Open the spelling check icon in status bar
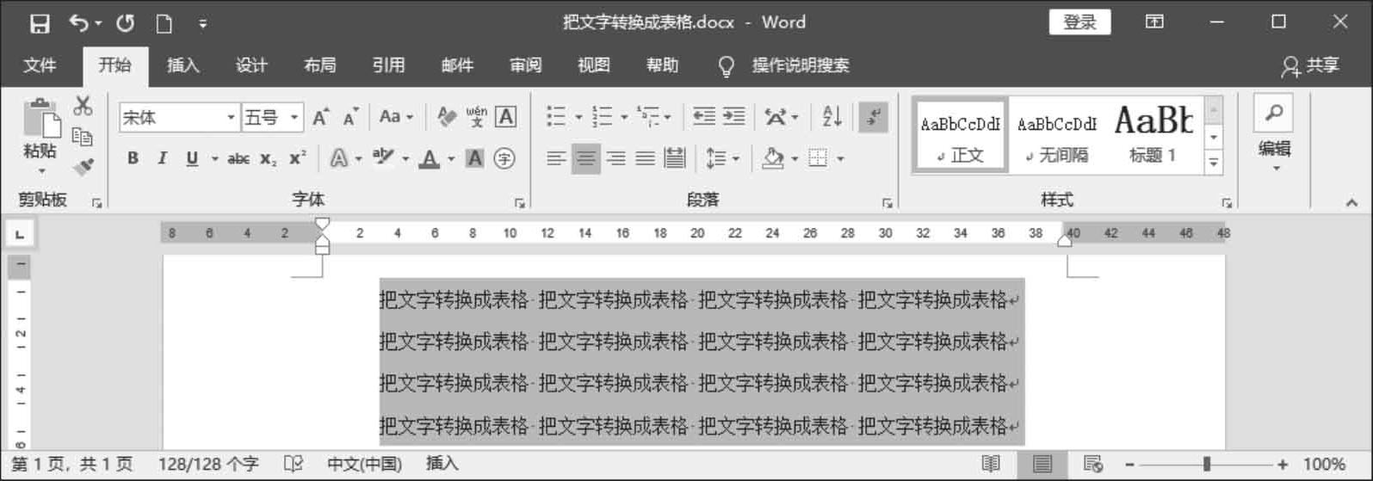Viewport: 1373px width, 481px height. click(x=294, y=464)
